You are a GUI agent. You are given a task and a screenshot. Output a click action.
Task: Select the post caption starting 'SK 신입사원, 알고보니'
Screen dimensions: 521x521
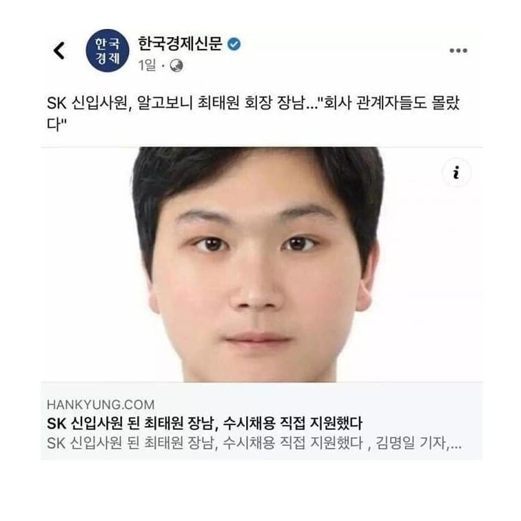[253, 113]
